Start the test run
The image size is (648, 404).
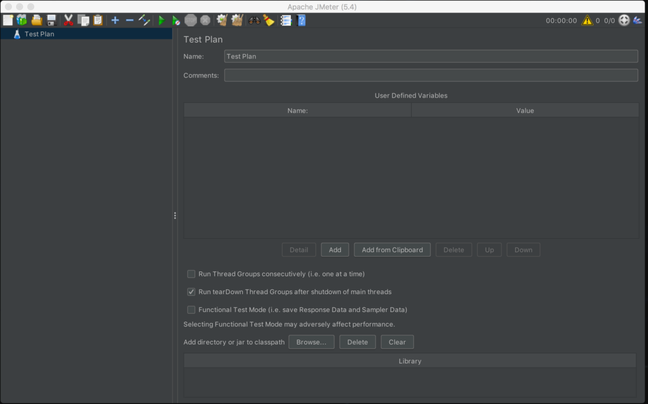(x=161, y=20)
